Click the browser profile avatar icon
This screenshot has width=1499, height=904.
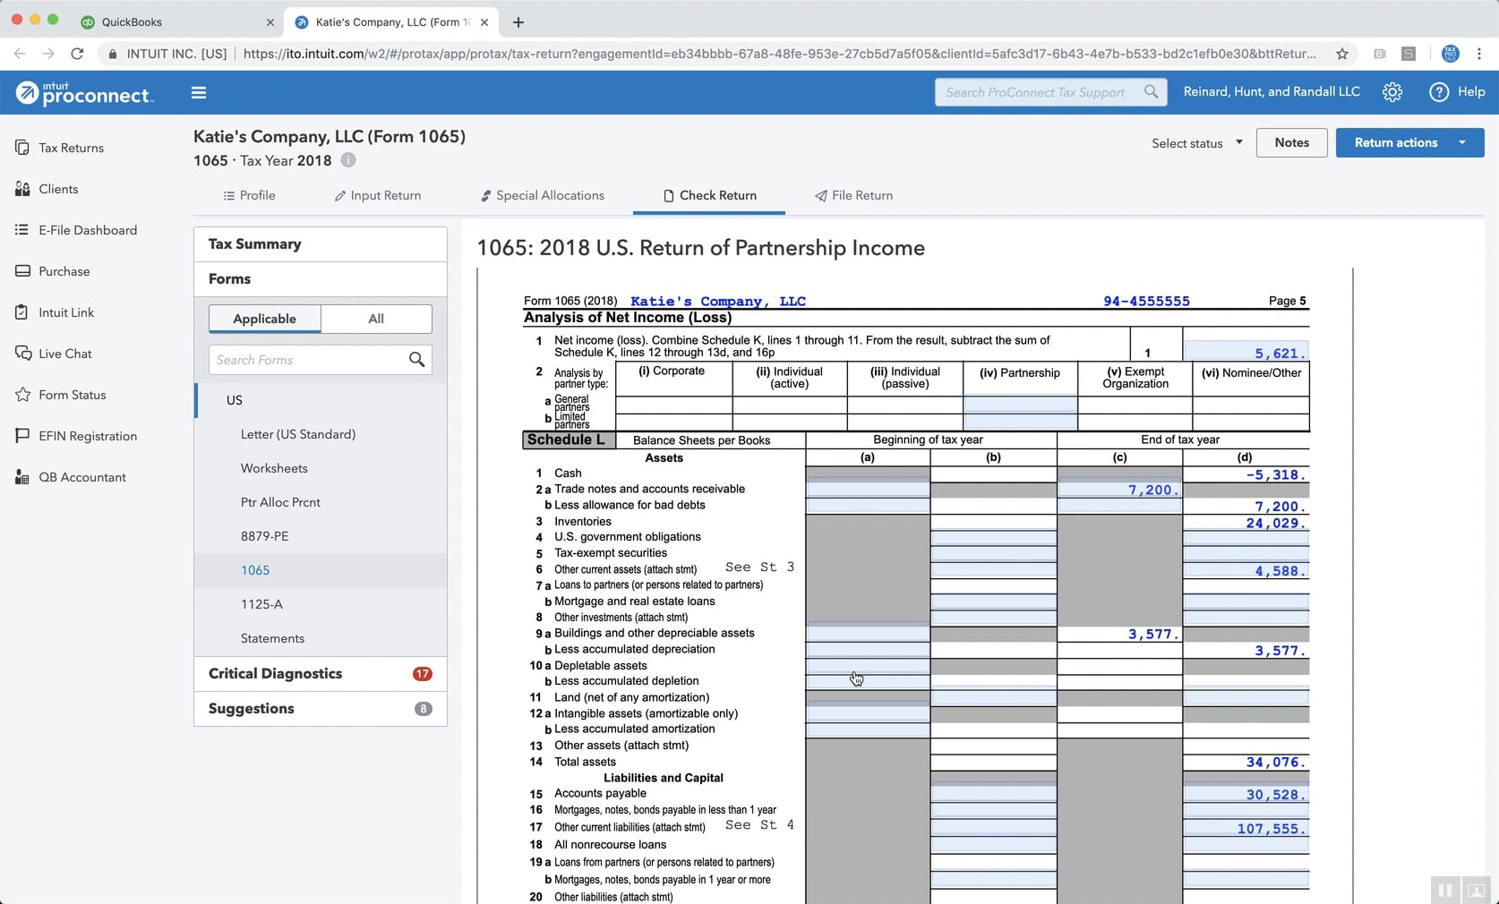(x=1451, y=54)
